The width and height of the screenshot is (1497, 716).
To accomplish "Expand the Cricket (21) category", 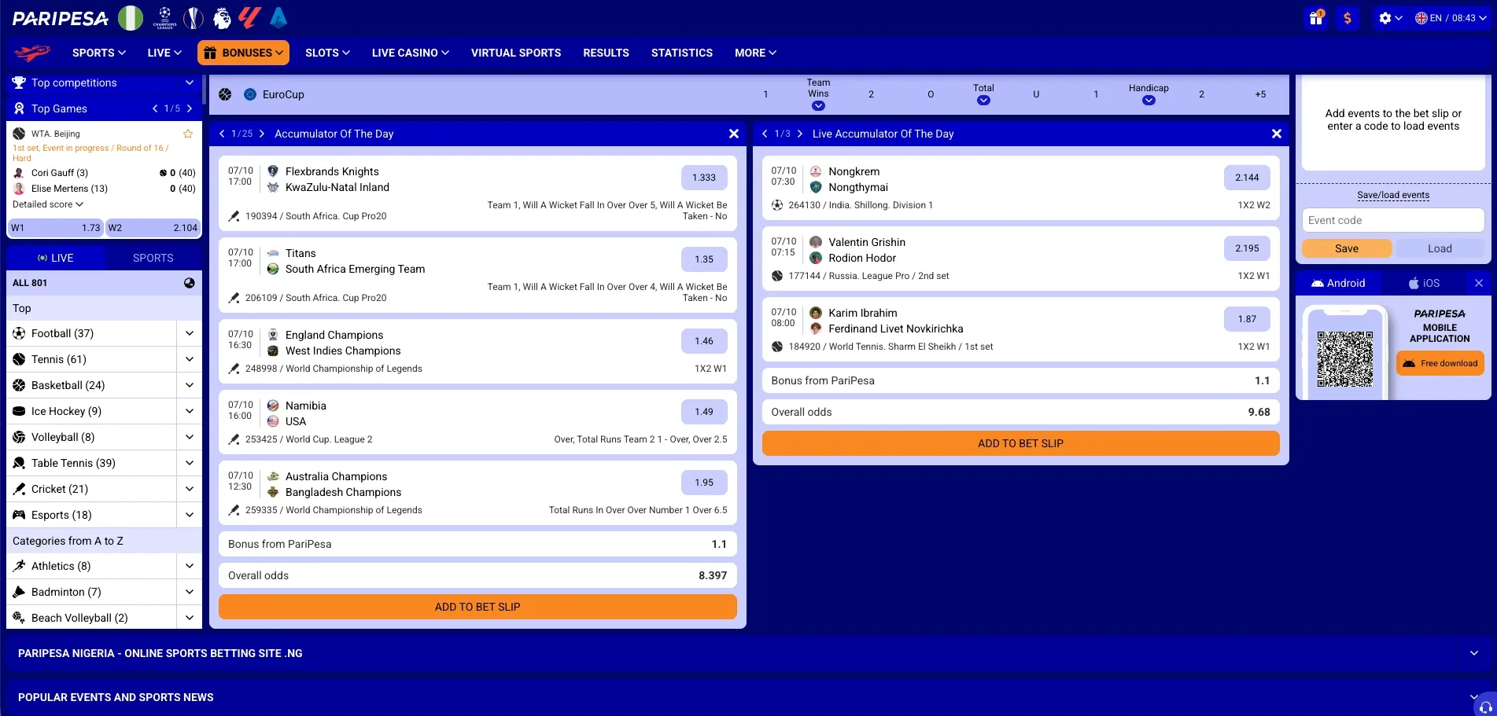I will [190, 489].
